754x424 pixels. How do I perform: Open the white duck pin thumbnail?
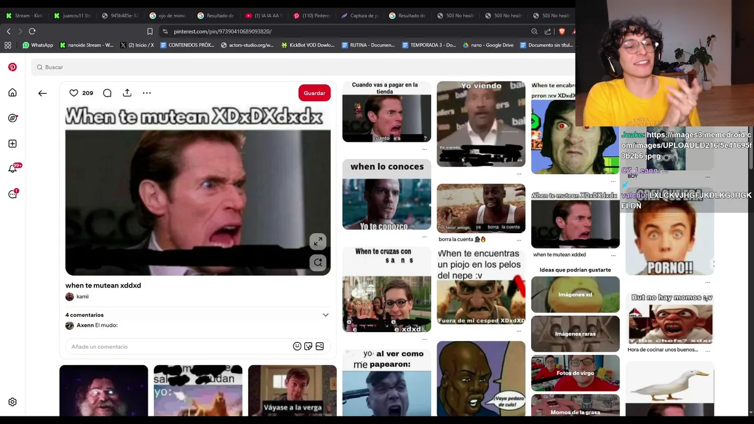(670, 389)
